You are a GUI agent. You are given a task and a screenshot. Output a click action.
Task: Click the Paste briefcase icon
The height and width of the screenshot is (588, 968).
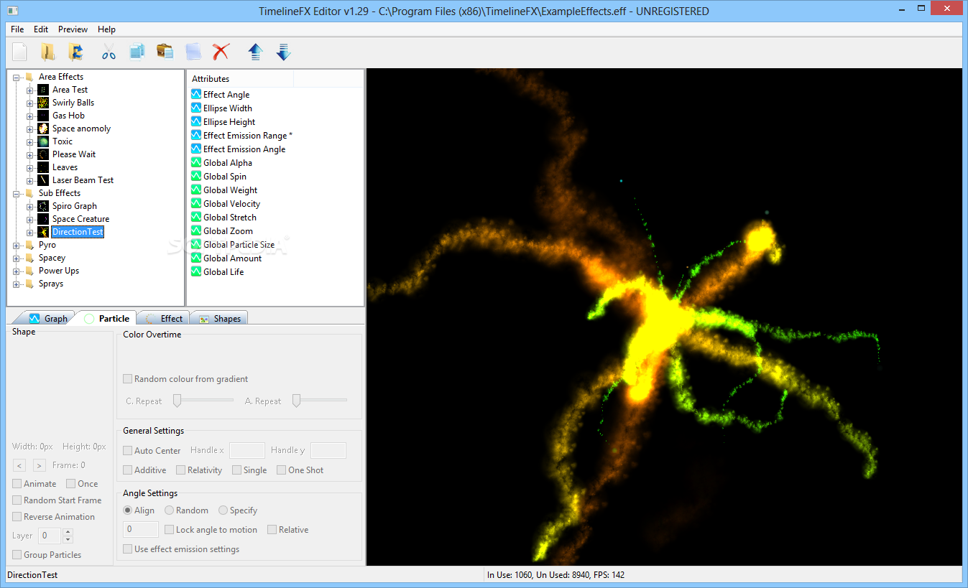coord(165,52)
